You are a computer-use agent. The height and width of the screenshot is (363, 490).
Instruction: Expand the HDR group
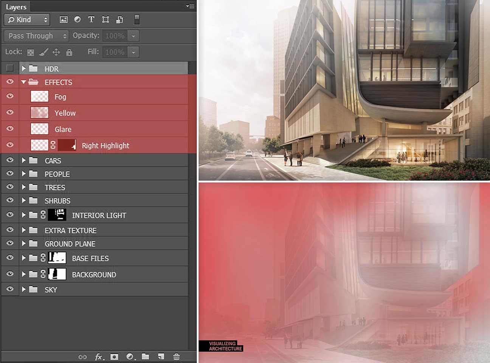pos(24,68)
